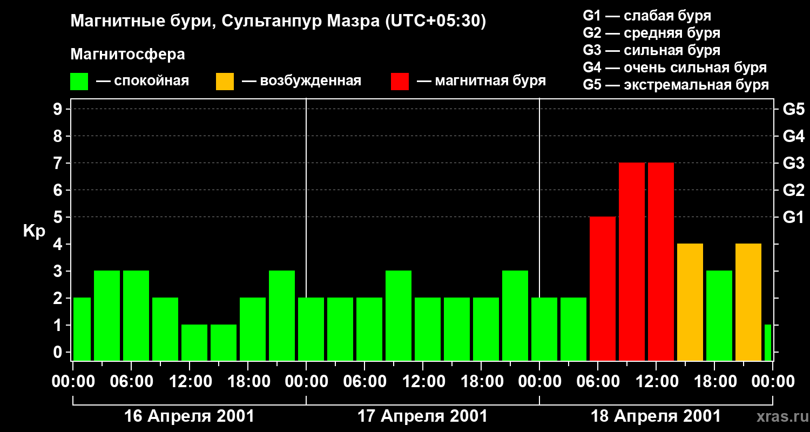Image resolution: width=810 pixels, height=432 pixels.
Task: Click the G3 label on the right axis
Action: [794, 164]
